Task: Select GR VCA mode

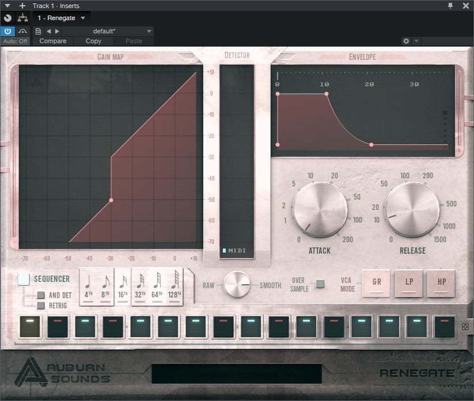Action: (377, 283)
